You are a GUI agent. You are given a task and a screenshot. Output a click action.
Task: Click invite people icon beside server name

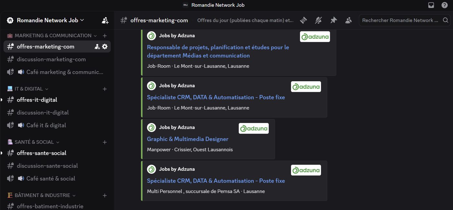[105, 20]
